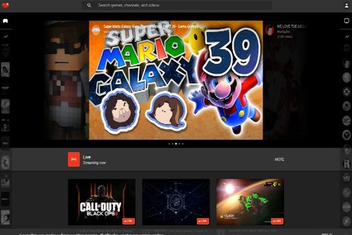Select the trending arrow in the games sidebar

[x=6, y=36]
